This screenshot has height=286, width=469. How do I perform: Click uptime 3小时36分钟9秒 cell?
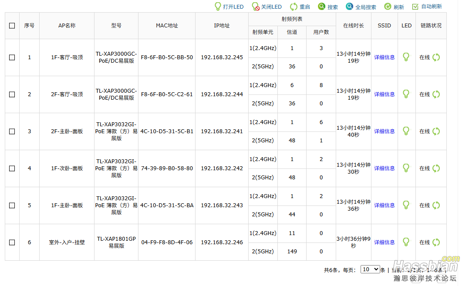tap(354, 242)
